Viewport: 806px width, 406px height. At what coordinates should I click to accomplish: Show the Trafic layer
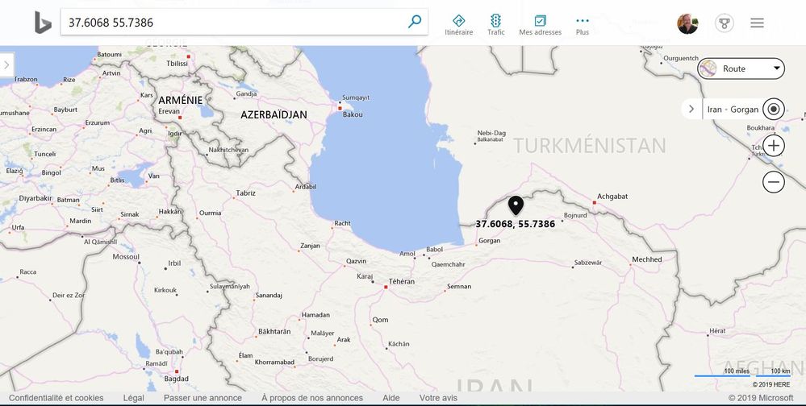coord(495,25)
